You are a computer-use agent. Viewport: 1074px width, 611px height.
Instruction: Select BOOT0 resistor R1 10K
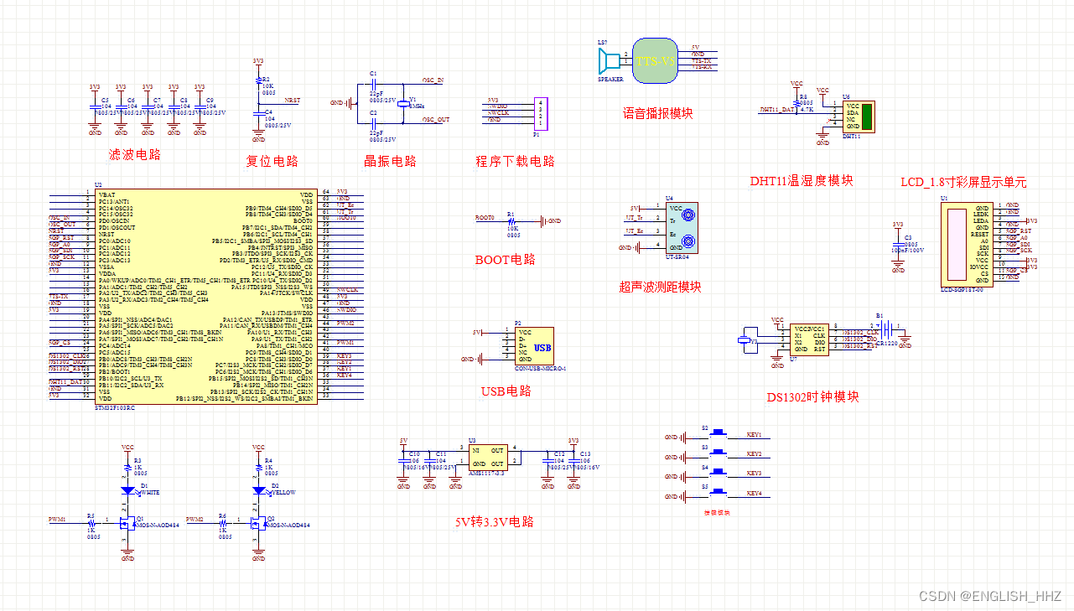[x=511, y=221]
